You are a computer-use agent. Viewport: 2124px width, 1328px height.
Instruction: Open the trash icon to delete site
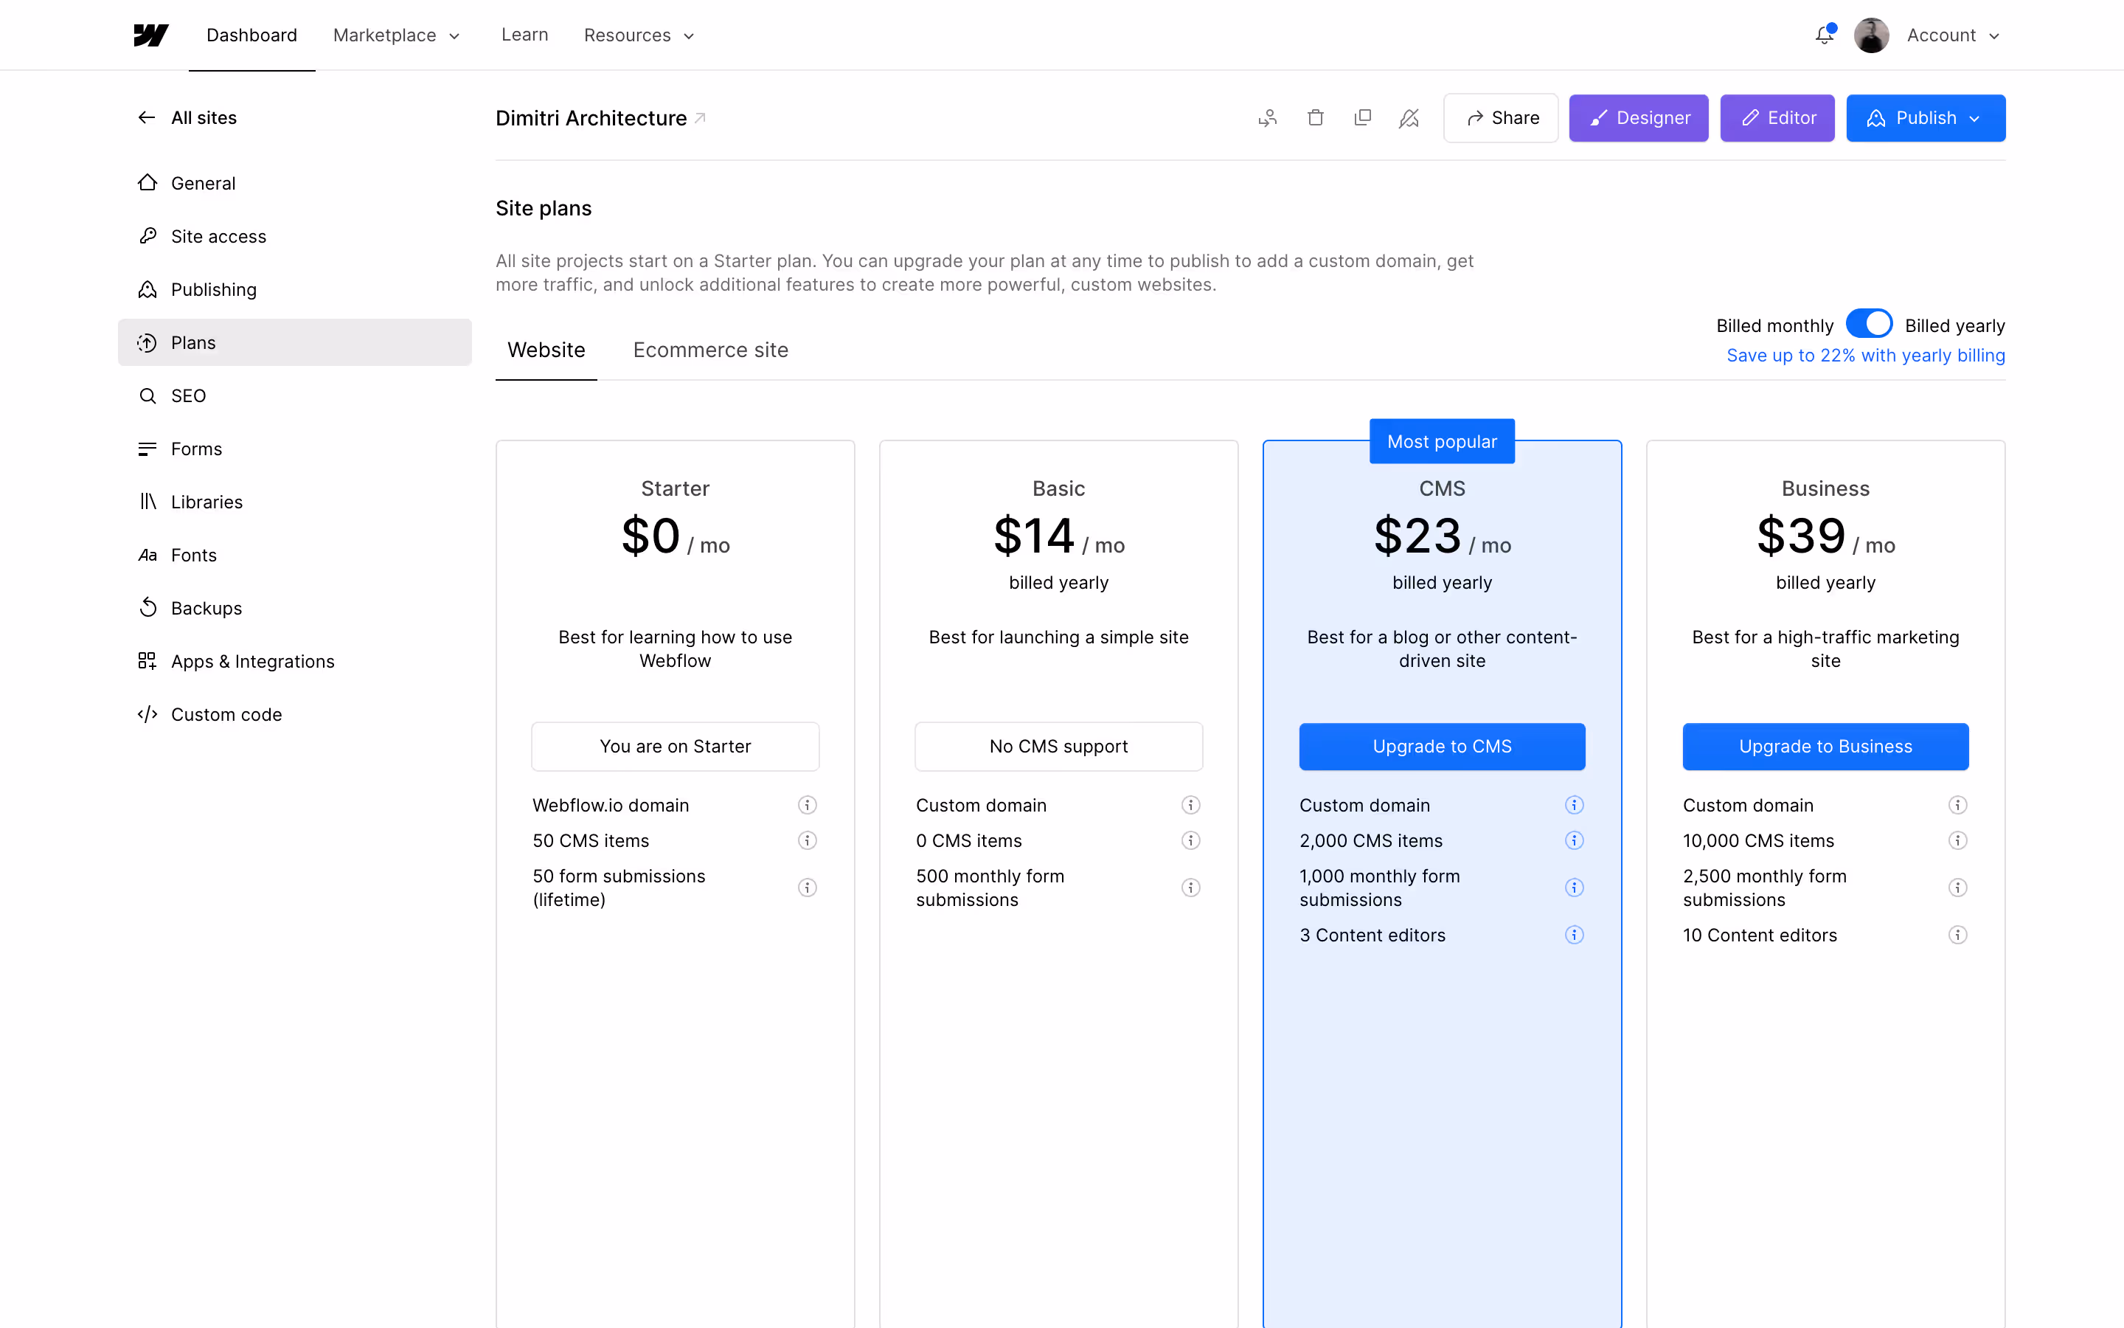pyautogui.click(x=1316, y=117)
